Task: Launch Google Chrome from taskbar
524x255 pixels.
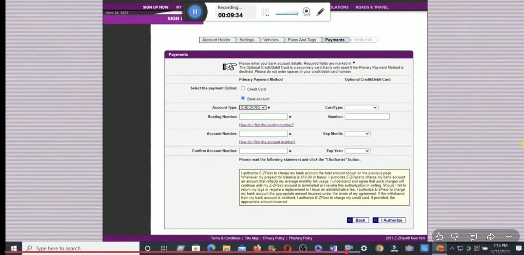Action: point(379,248)
